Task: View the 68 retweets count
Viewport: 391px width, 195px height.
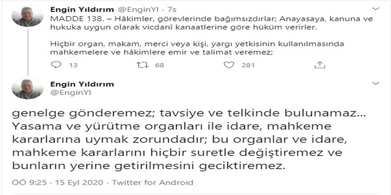Action: click(160, 65)
